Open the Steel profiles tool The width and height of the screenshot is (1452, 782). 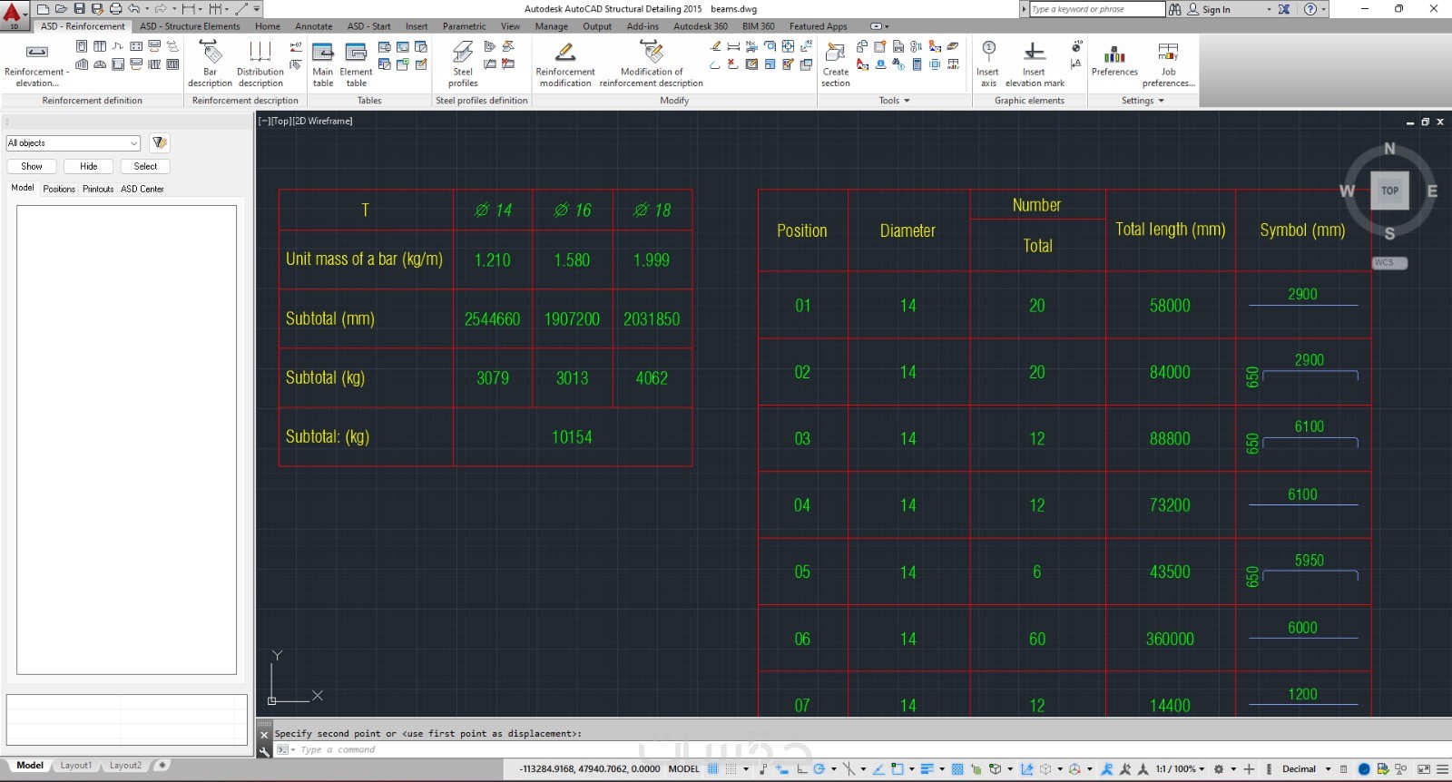click(463, 64)
